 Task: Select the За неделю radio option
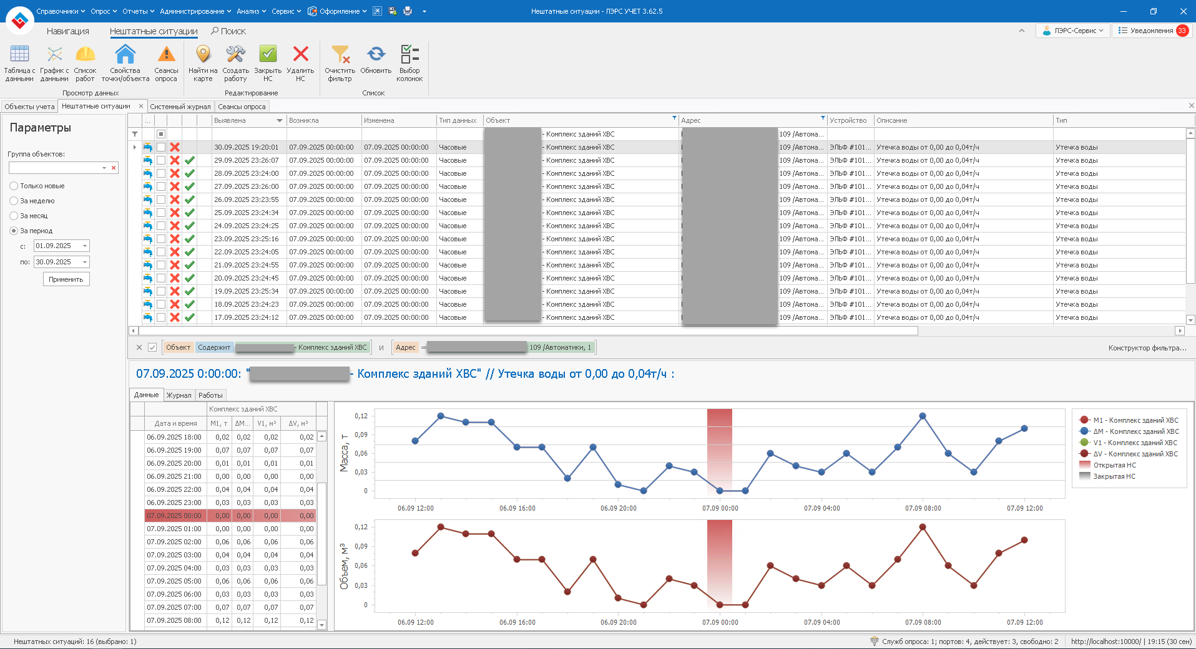14,201
